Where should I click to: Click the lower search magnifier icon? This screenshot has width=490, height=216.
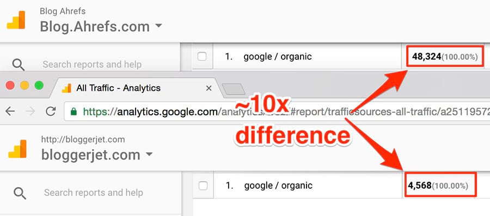[20, 193]
